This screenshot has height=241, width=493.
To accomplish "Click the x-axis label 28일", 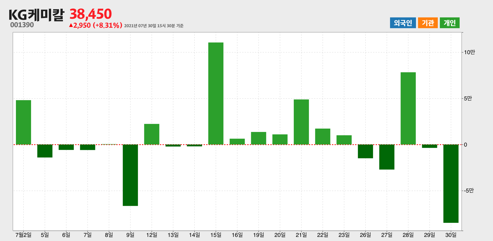I will point(408,235).
